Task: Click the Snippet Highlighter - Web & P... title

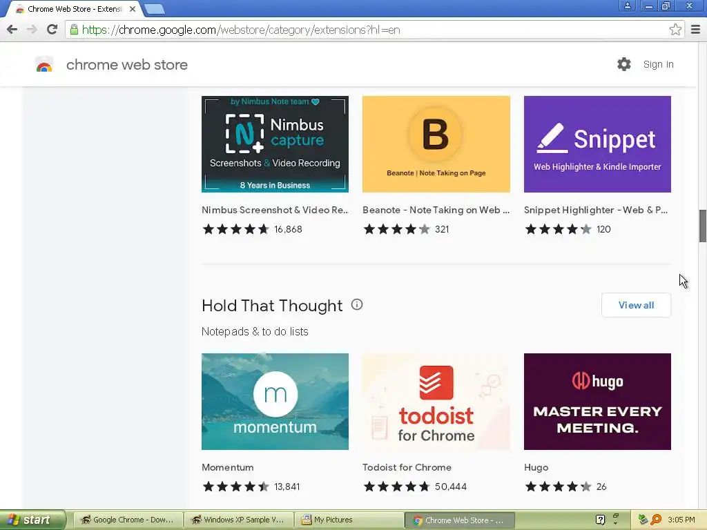Action: tap(596, 210)
